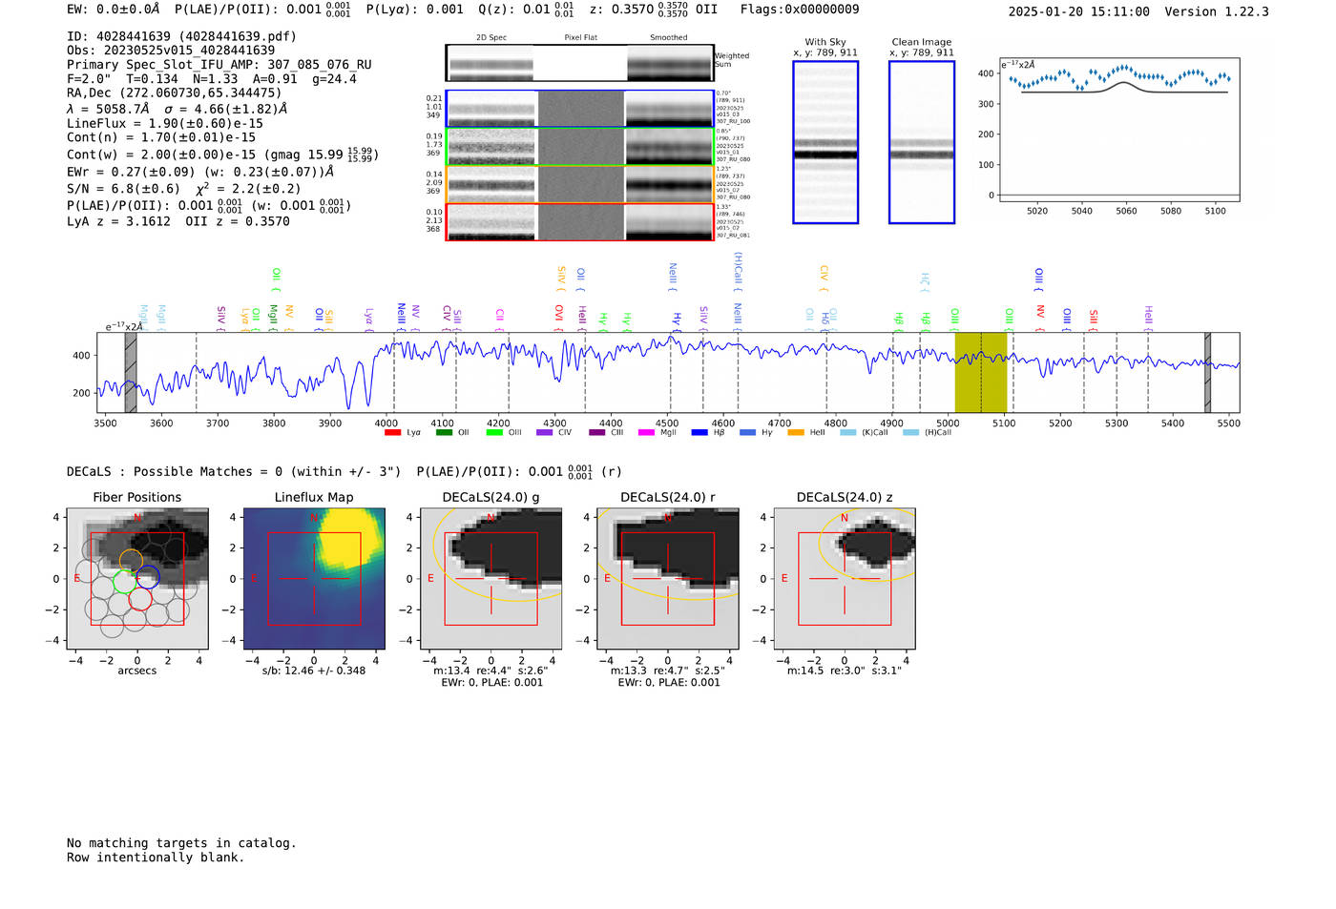
Task: Click the yellow highlighted band in spectrum
Action: pos(981,373)
